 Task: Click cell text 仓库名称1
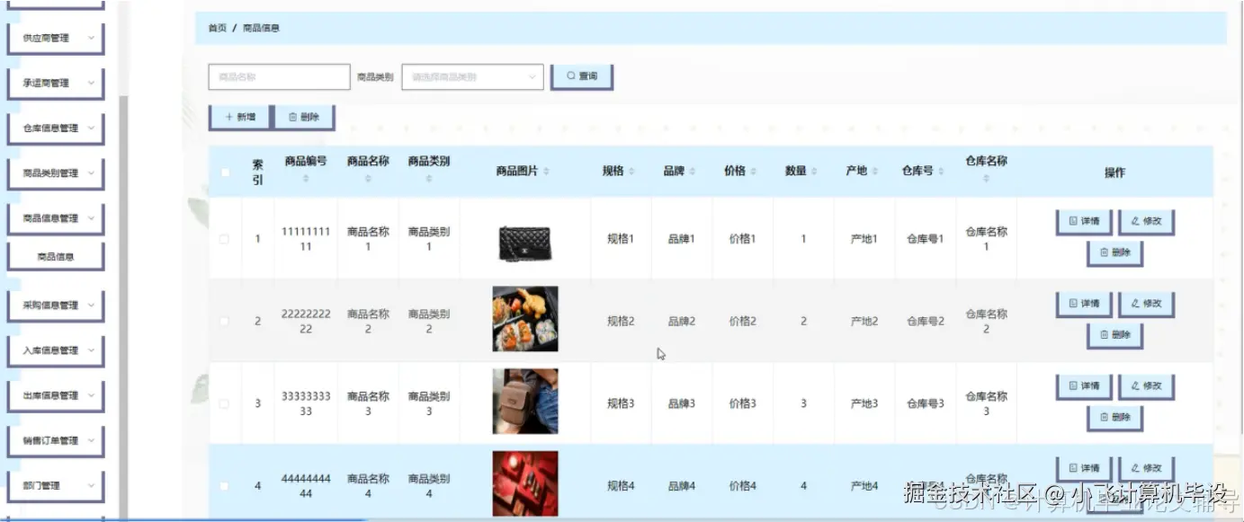click(x=986, y=239)
